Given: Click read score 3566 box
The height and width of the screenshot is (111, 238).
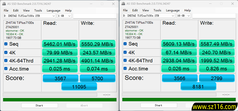Looking at the screenshot, I should pyautogui.click(x=180, y=78).
